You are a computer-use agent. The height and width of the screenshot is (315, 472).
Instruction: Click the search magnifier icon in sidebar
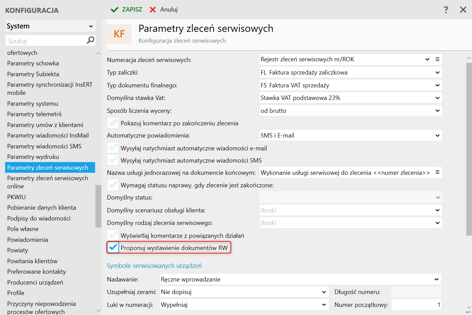91,40
